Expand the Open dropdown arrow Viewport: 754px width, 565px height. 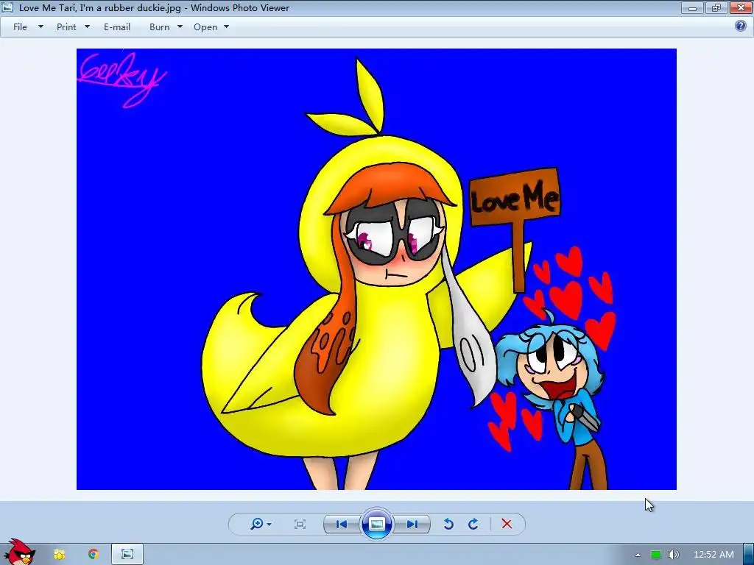(227, 27)
